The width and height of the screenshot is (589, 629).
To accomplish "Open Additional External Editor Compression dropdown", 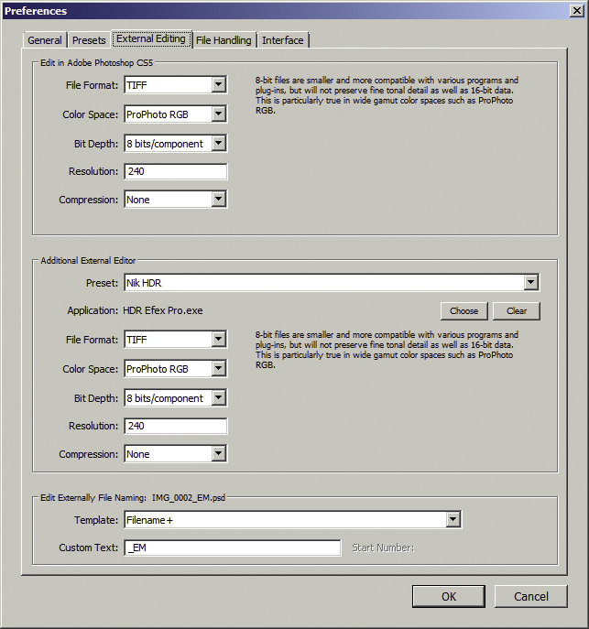I will [x=176, y=454].
